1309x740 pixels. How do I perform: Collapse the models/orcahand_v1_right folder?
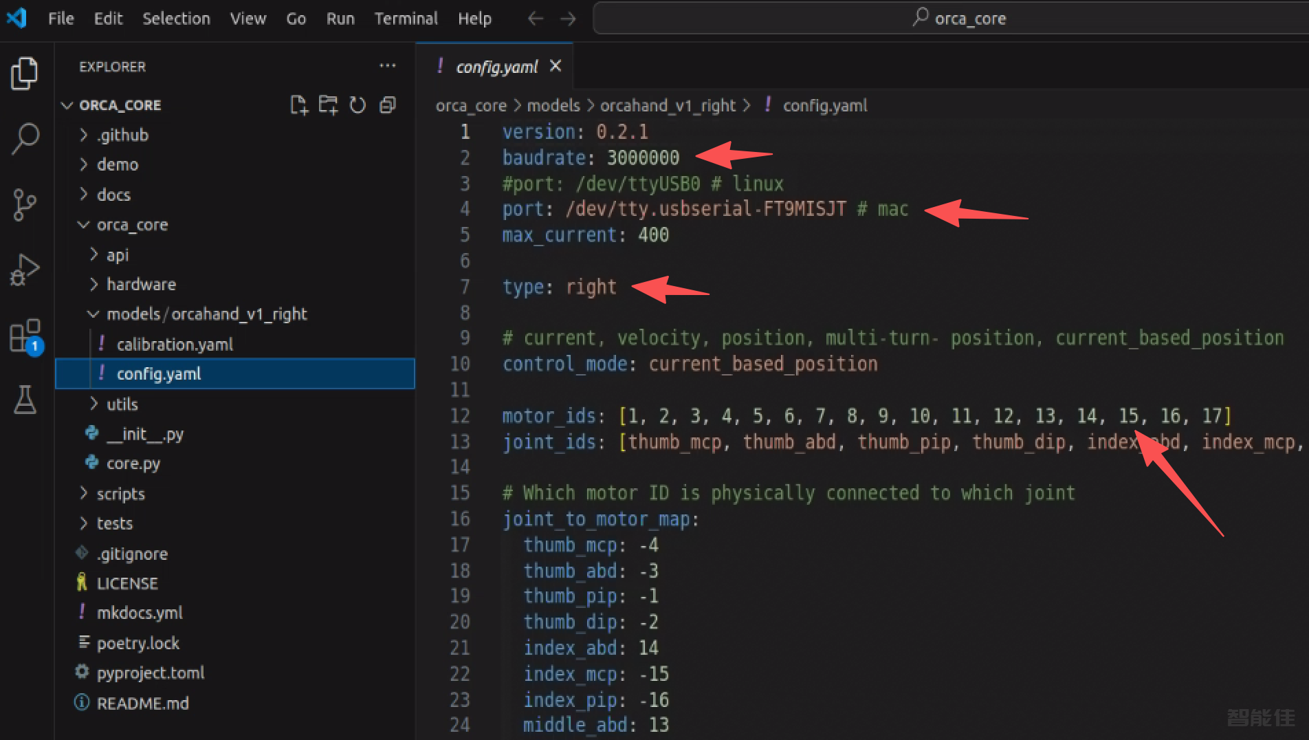tap(206, 314)
